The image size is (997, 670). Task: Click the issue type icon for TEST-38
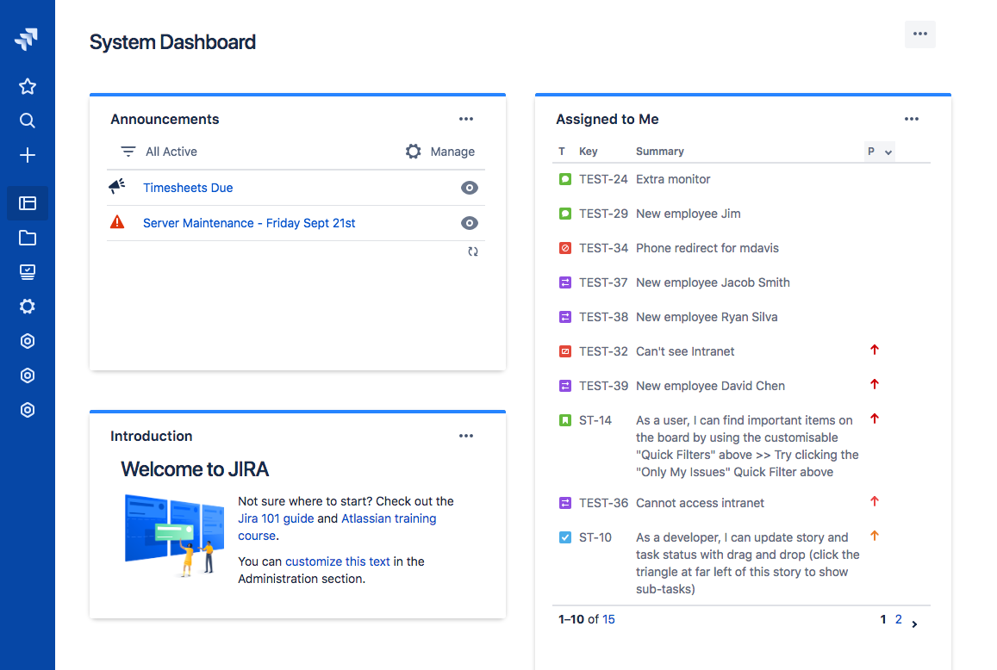tap(564, 317)
